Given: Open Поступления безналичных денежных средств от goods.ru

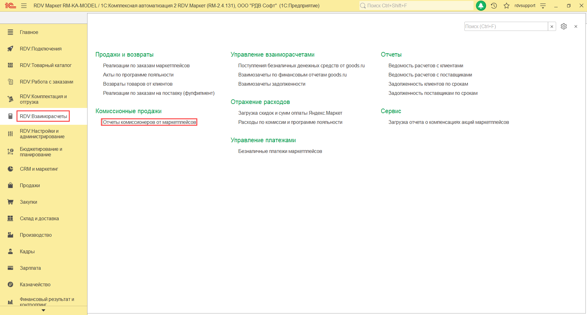Looking at the screenshot, I should [301, 65].
